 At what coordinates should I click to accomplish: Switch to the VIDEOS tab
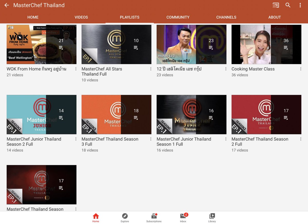tap(81, 17)
